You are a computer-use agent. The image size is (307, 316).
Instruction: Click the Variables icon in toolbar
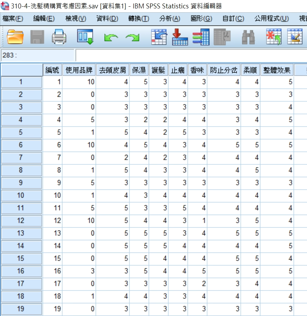click(201, 36)
